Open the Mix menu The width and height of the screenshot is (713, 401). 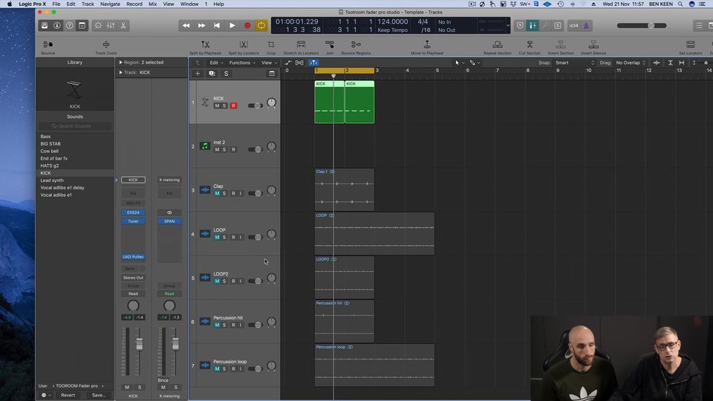click(x=153, y=4)
